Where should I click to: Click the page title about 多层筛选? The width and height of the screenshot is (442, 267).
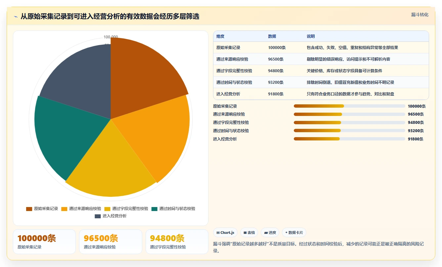110,17
